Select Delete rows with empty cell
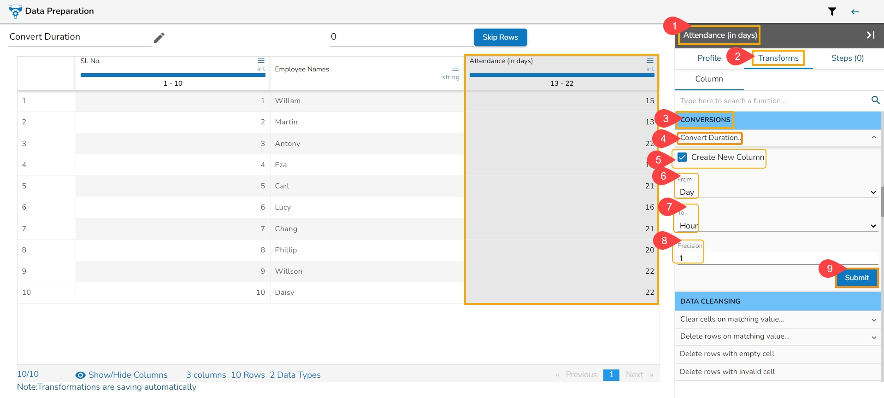 click(727, 354)
